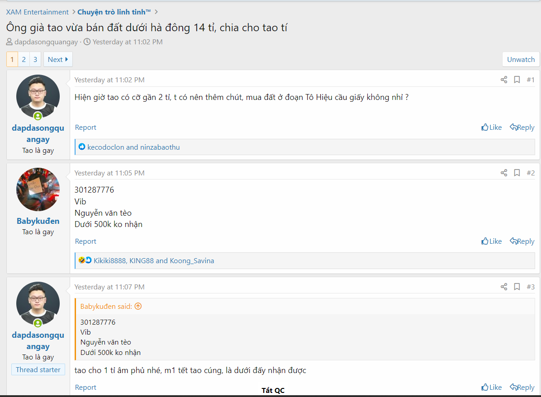Click Next to advance to the following page
The image size is (541, 397).
pyautogui.click(x=57, y=59)
